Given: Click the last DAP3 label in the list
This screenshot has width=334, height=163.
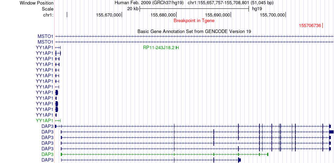Looking at the screenshot, I should (x=47, y=160).
